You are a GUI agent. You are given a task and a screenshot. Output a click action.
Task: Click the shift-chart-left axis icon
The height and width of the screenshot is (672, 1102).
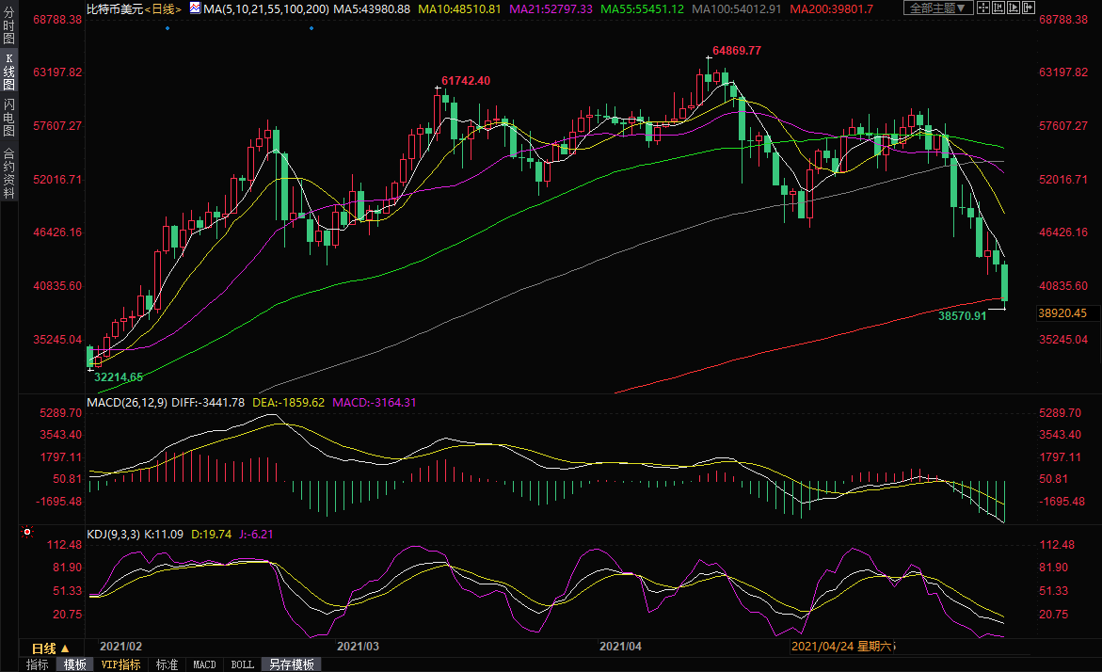click(x=998, y=8)
